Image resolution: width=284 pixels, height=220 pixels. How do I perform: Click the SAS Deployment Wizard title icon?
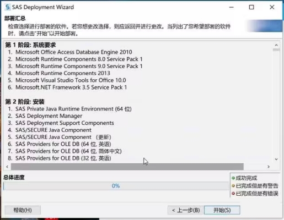click(8, 7)
